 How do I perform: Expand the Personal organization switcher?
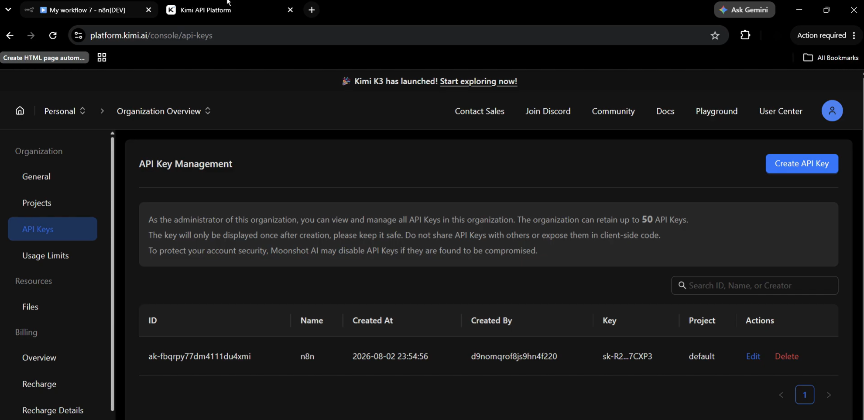tap(65, 111)
